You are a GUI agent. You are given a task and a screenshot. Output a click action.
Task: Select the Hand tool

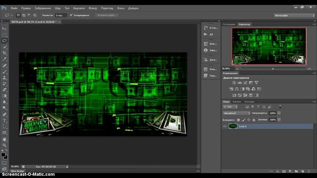click(x=4, y=139)
